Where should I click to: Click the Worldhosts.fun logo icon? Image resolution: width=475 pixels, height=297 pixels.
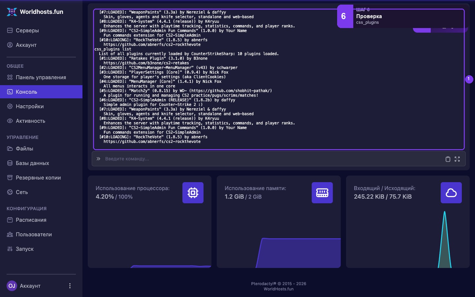point(12,12)
